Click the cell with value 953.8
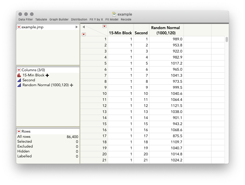This screenshot has width=245, height=185. tap(166, 45)
